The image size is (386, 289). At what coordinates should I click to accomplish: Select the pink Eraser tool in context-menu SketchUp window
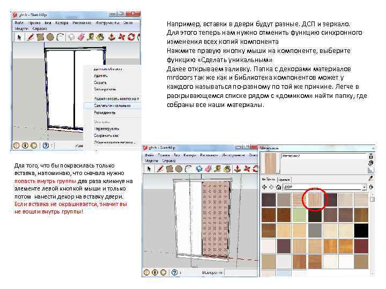[81, 37]
